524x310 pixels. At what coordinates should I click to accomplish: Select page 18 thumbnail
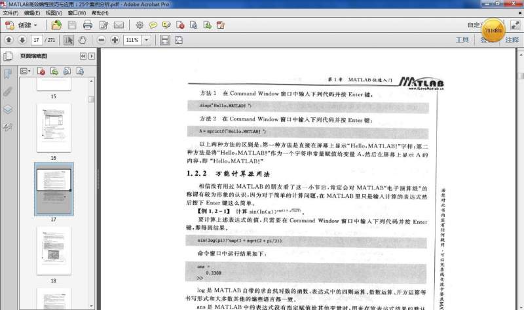click(54, 250)
